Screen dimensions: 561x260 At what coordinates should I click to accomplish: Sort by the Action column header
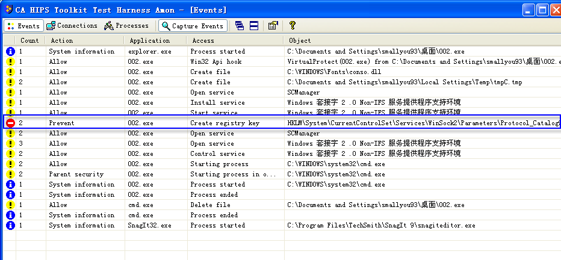(x=85, y=40)
